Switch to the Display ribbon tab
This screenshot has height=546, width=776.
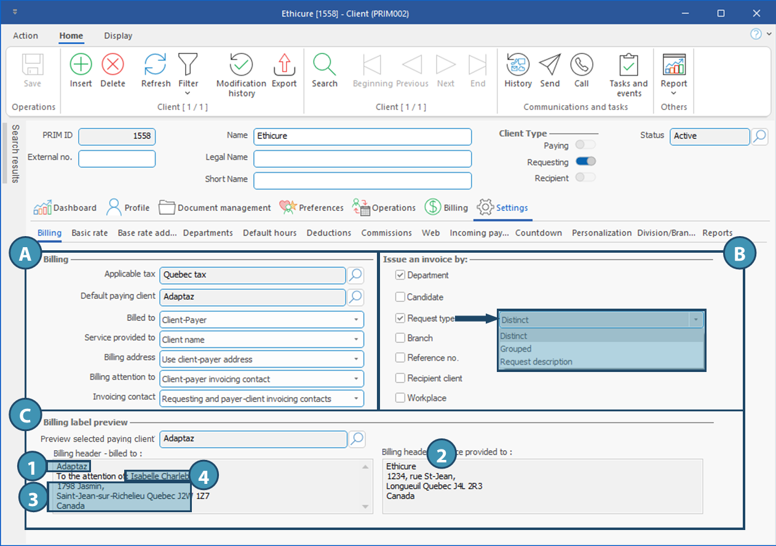pyautogui.click(x=118, y=36)
